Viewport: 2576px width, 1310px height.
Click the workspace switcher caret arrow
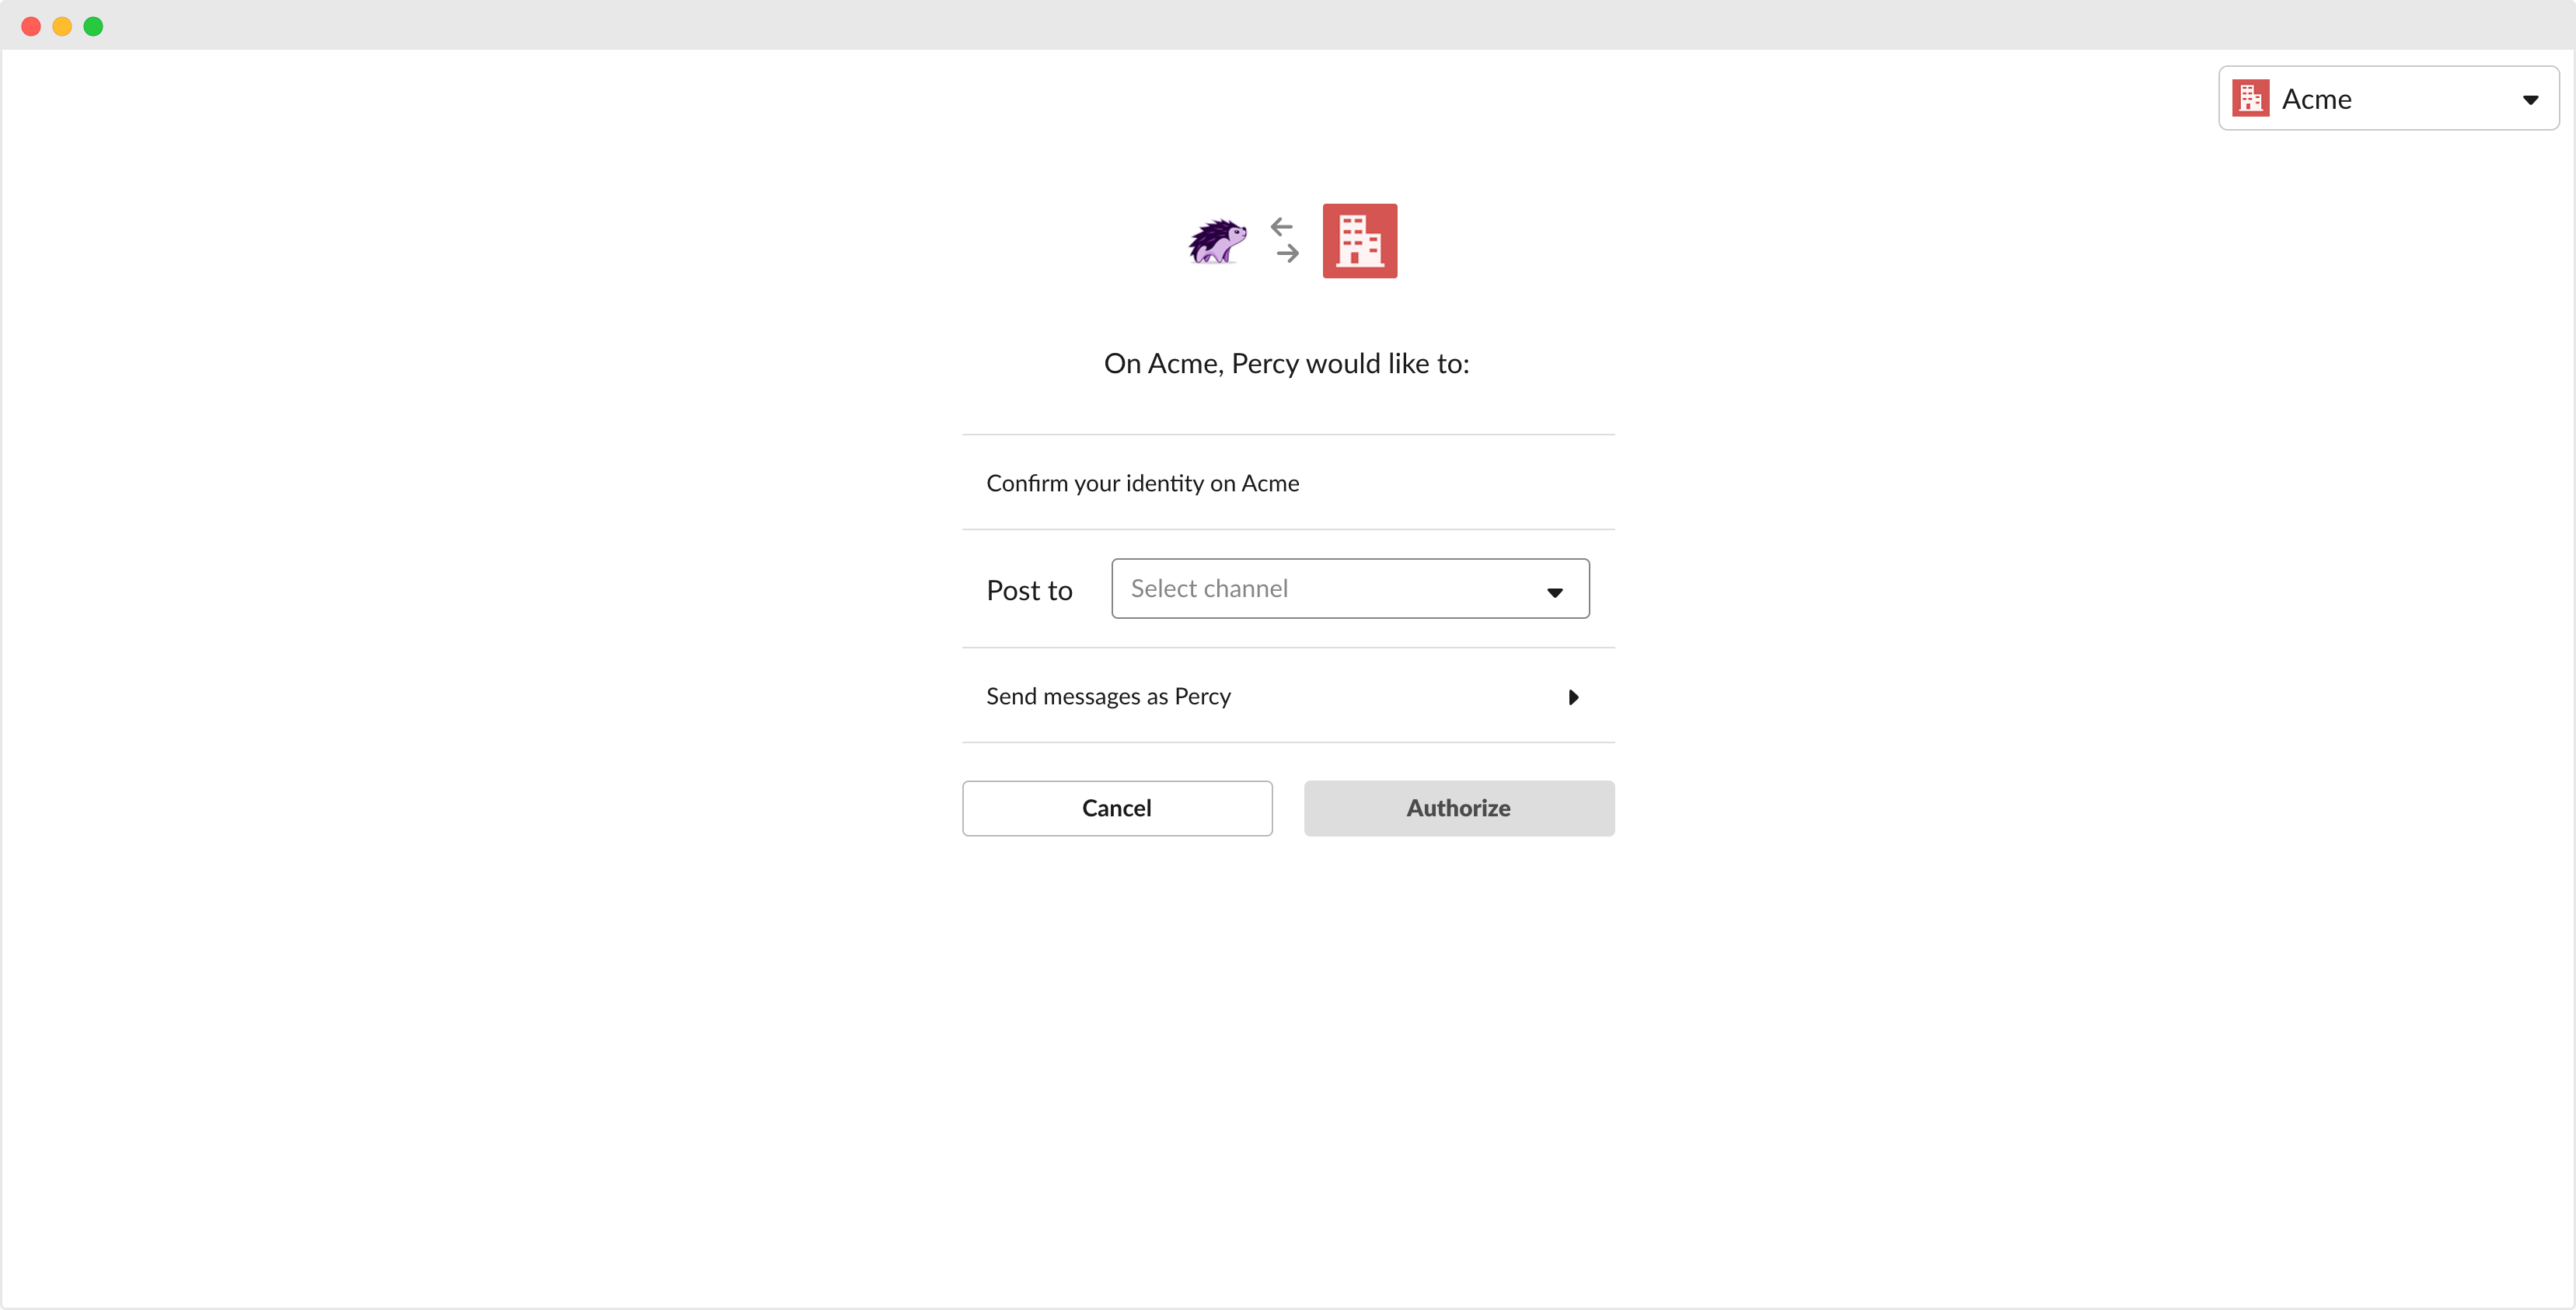(2530, 99)
